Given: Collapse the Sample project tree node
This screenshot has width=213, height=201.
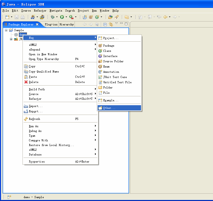Looking at the screenshot, I should click(x=6, y=30).
